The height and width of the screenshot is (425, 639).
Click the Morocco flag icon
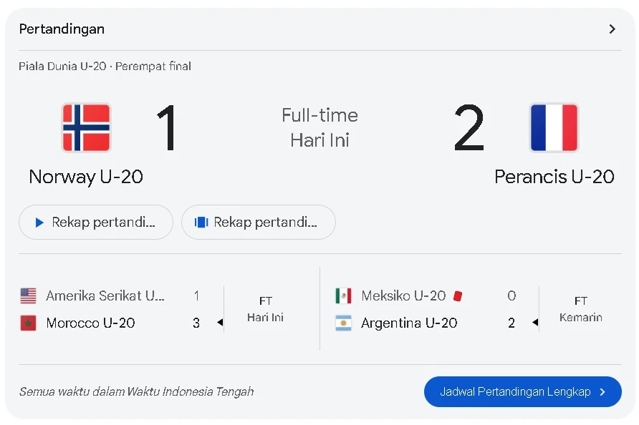[28, 323]
